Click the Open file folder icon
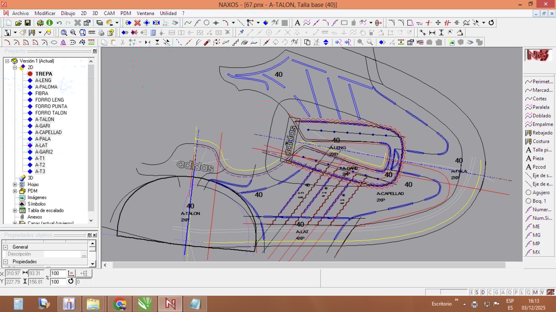 click(18, 23)
